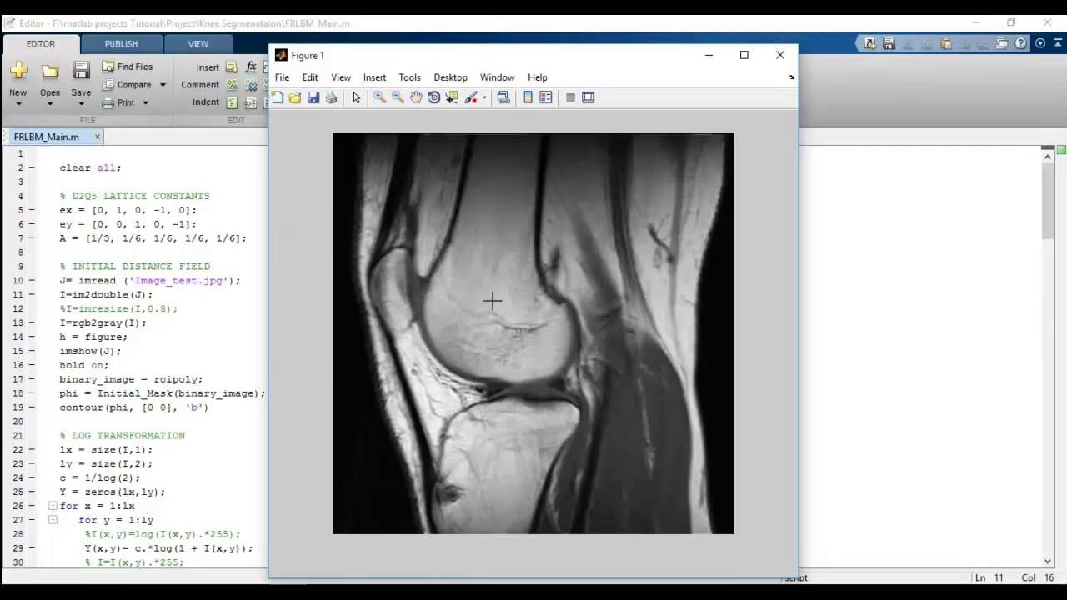This screenshot has height=600, width=1067.
Task: Insert a legend via toolbar icon
Action: click(x=546, y=97)
